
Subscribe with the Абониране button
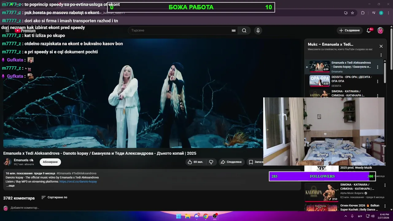coord(50,162)
